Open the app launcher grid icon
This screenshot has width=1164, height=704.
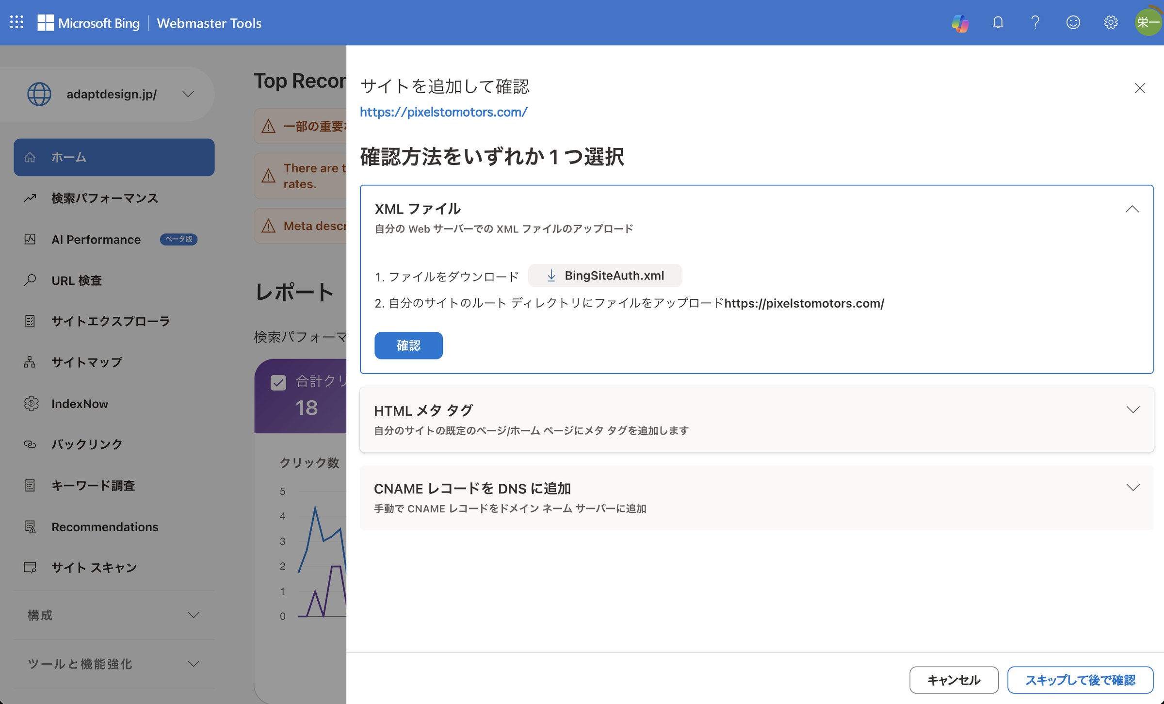(x=16, y=22)
